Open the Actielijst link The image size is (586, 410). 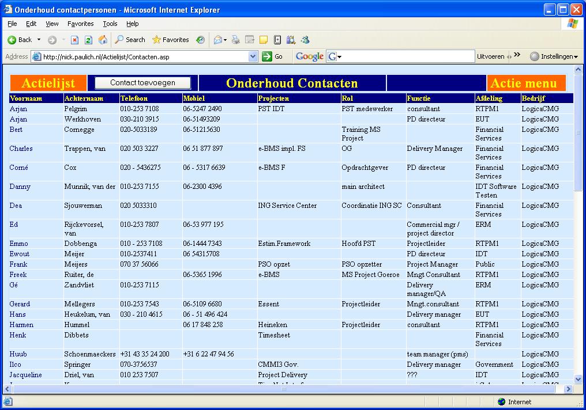(x=48, y=83)
